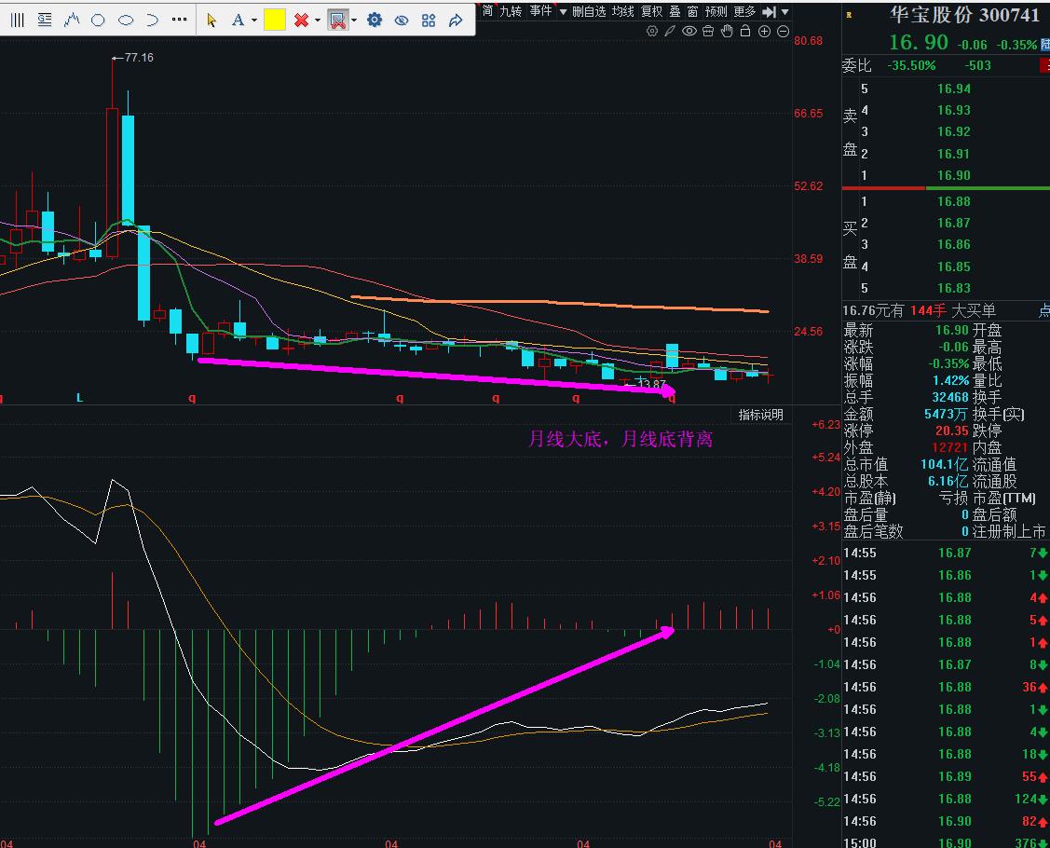
Task: Click the L marker on the chart timeline
Action: pyautogui.click(x=79, y=398)
